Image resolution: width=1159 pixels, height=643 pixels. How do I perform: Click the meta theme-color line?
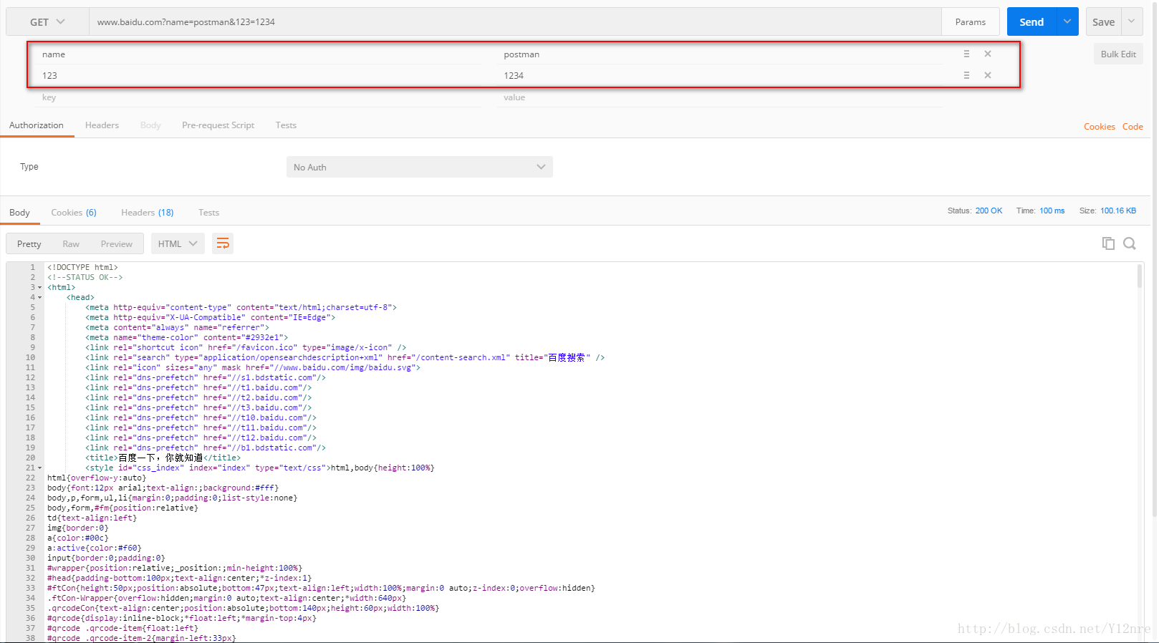coord(186,338)
